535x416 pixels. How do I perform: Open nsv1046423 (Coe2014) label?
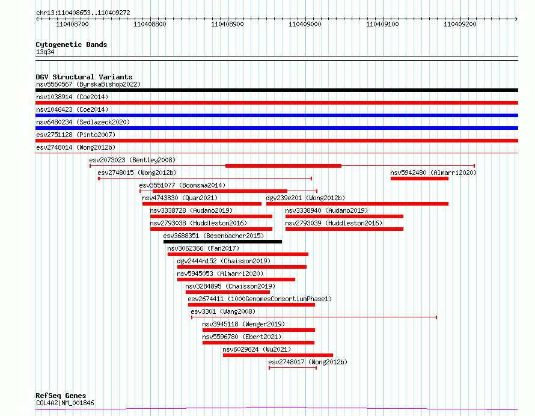[x=72, y=109]
